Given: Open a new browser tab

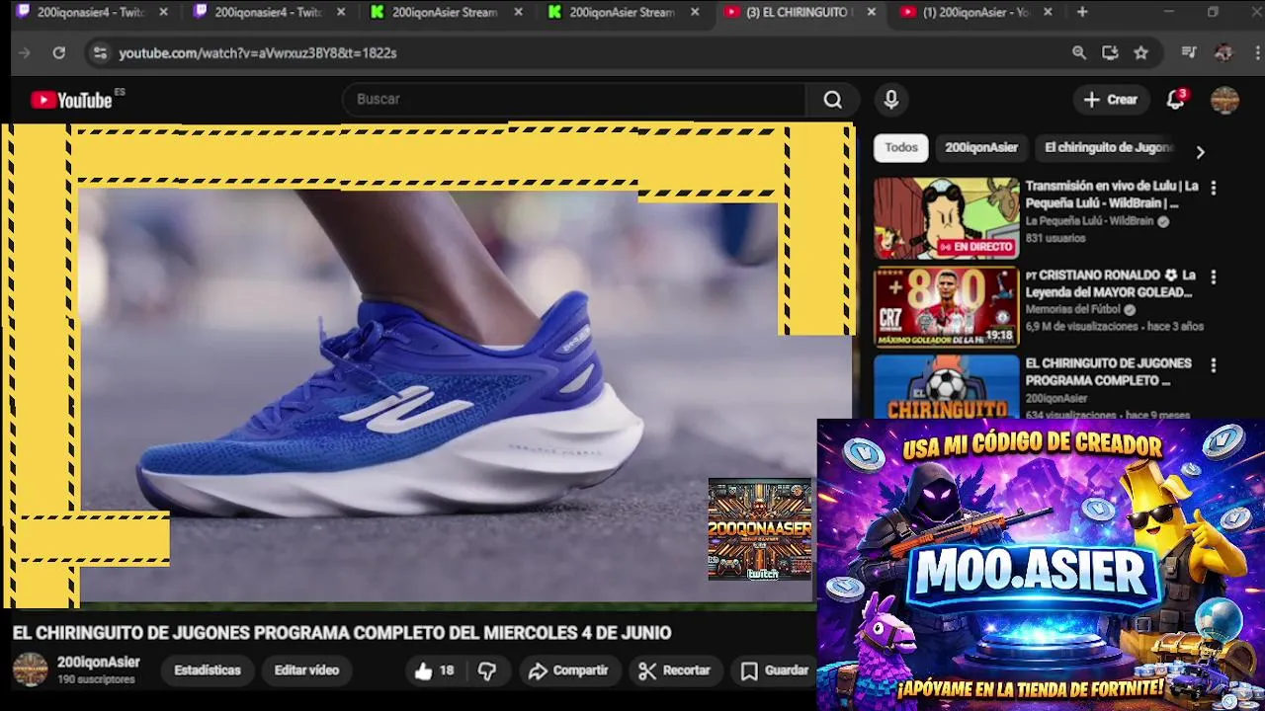Looking at the screenshot, I should pos(1082,12).
